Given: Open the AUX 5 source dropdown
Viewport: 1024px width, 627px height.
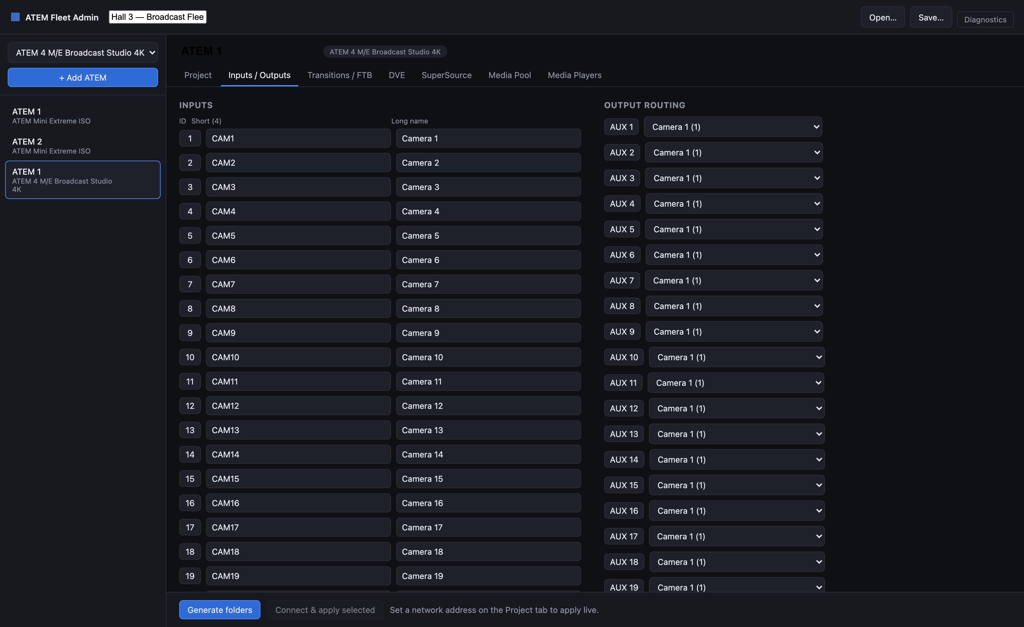Looking at the screenshot, I should coord(733,229).
